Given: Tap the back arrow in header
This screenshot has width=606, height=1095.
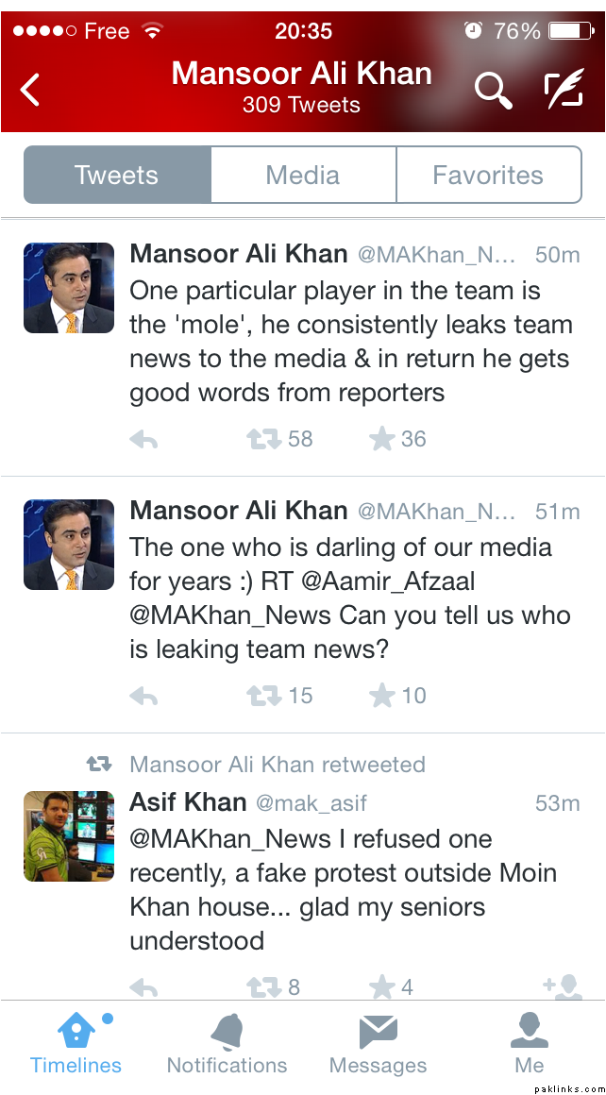Looking at the screenshot, I should coord(31,90).
